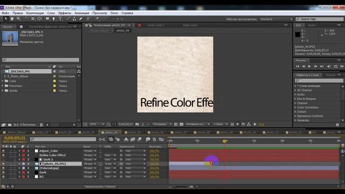Viewport: 345px width, 194px height.
Task: Delete selected item using Project panel trash icon
Action: pyautogui.click(x=42, y=124)
